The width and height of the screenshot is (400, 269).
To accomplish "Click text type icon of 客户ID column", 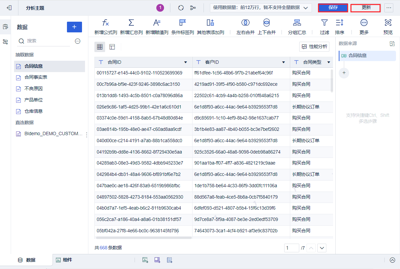I will click(198, 62).
